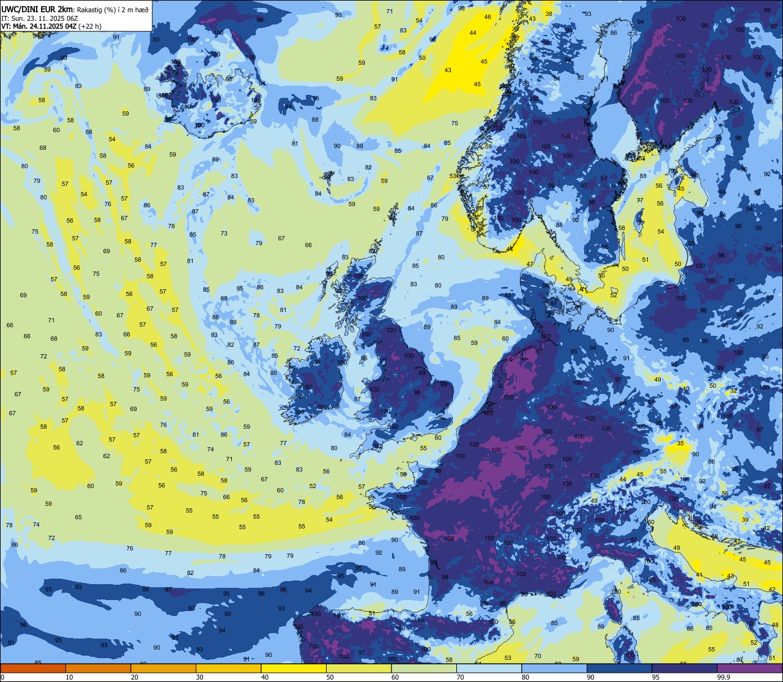Click the dark navy 95–99.9 legend swatch
The height and width of the screenshot is (682, 783).
point(685,668)
